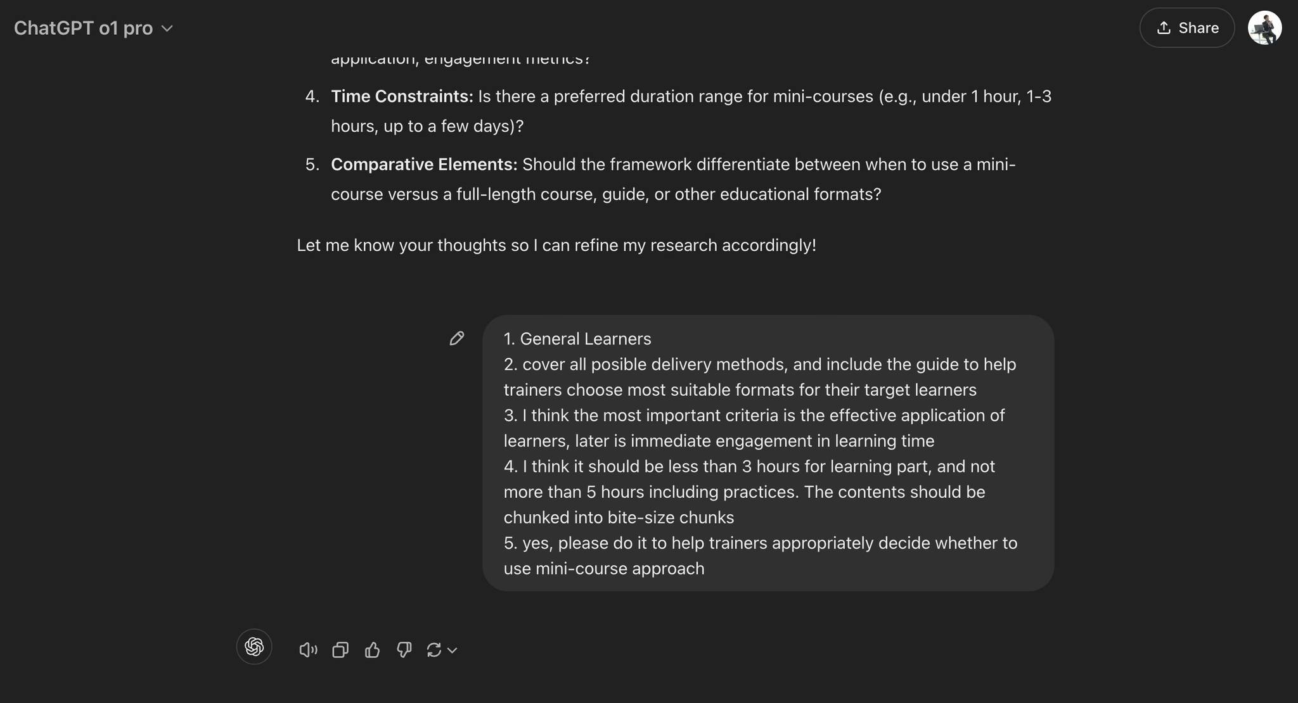Click the "Let me know your thoughts" sentence
This screenshot has height=703, width=1298.
coord(556,245)
